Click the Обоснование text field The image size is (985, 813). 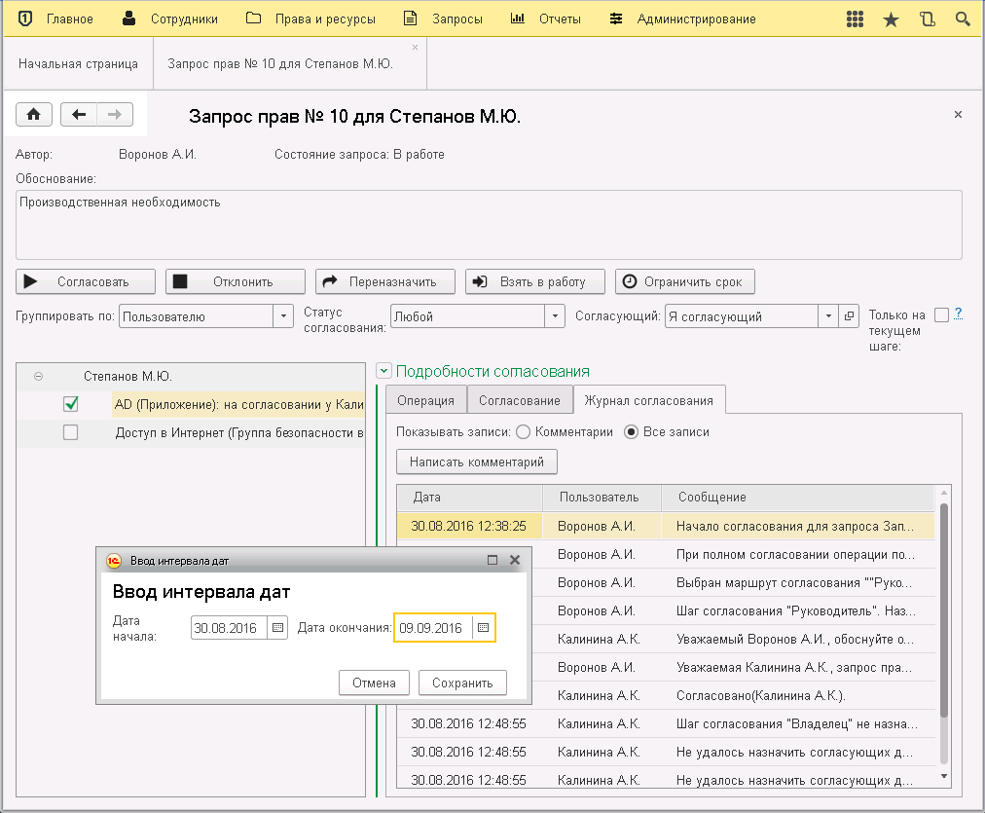pyautogui.click(x=489, y=224)
